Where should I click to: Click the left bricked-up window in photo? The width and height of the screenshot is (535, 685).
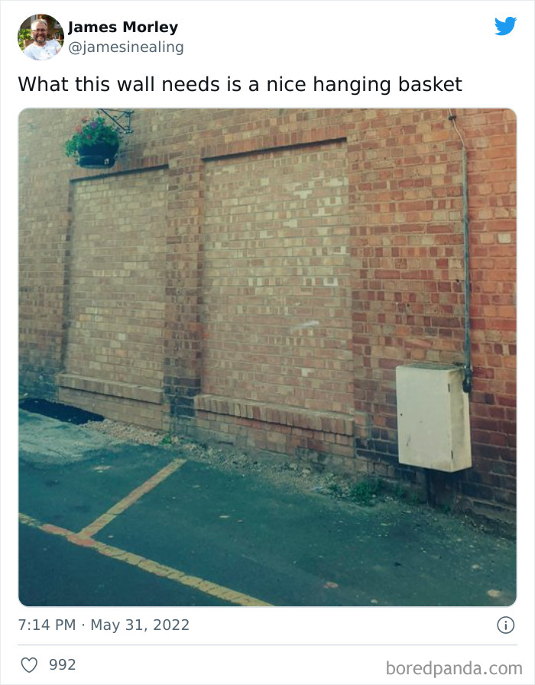coord(117,280)
